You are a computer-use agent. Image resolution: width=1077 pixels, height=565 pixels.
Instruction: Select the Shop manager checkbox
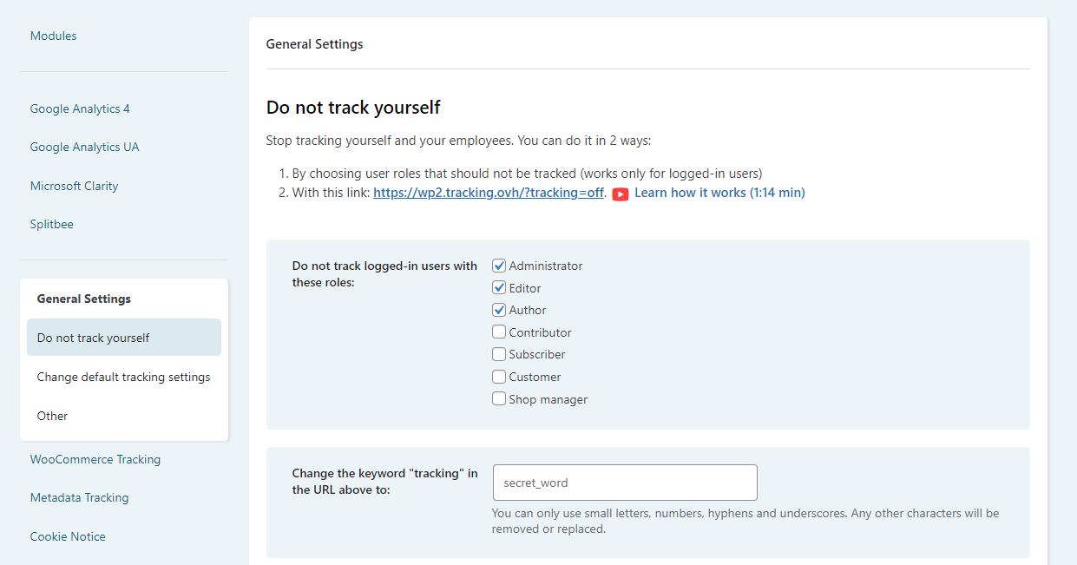pyautogui.click(x=499, y=399)
